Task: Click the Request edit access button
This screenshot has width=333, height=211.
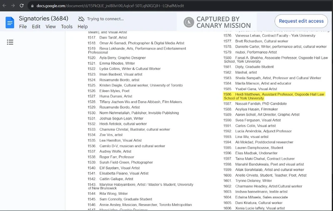Action: tap(301, 21)
